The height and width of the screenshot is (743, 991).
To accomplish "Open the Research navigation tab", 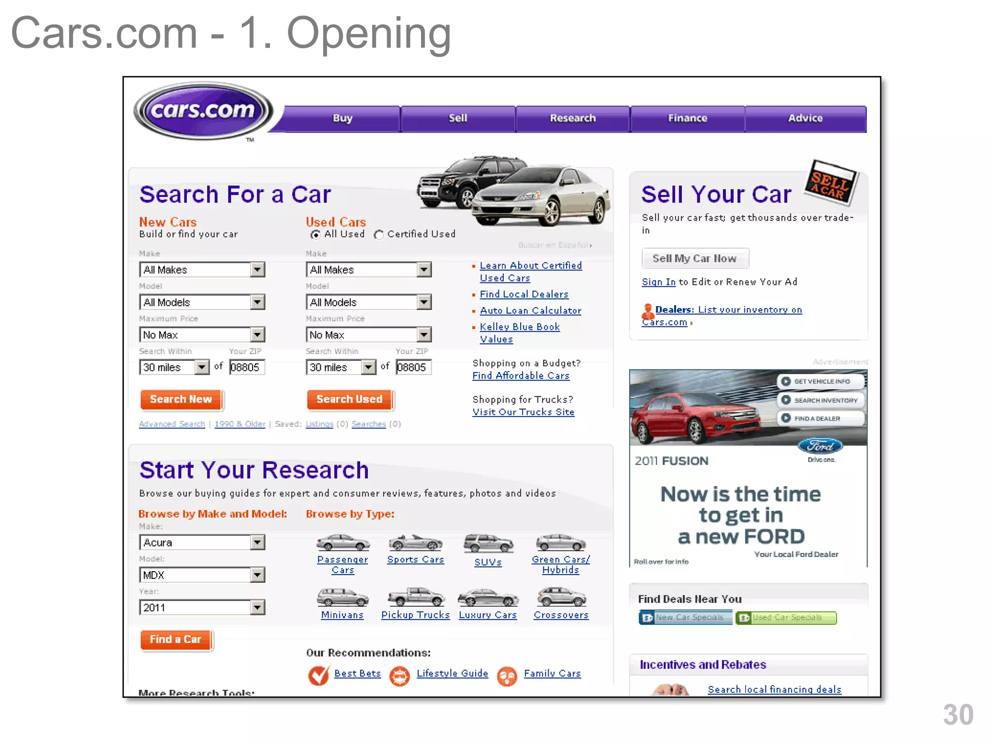I will pos(573,119).
